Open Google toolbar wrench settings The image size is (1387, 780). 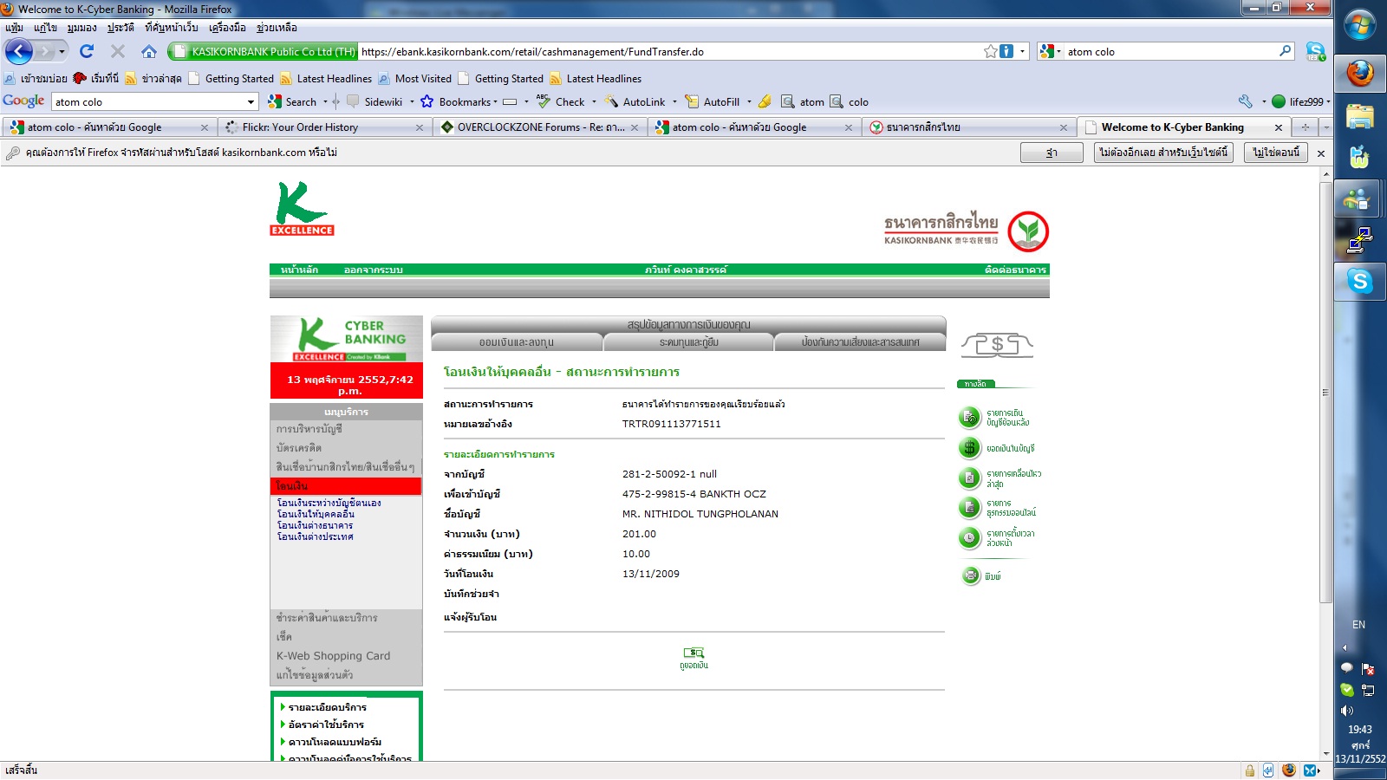click(1246, 101)
